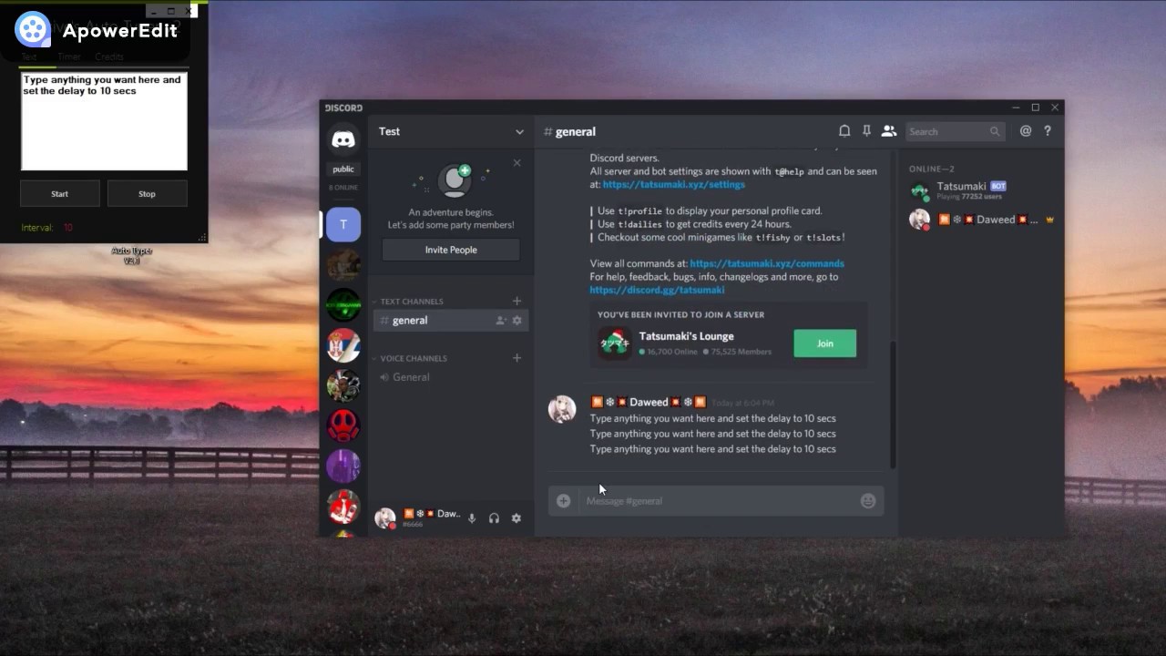Screen dimensions: 1166x656
Task: Open Discord help question mark
Action: point(1048,131)
